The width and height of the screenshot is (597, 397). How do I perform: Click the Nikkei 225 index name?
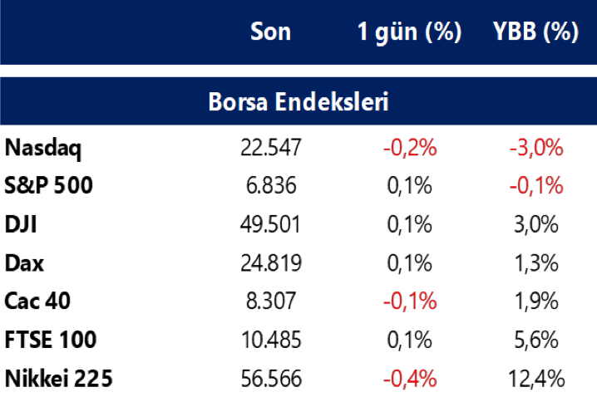tap(58, 379)
